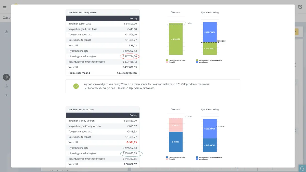Click the download sidebar icon
The image size is (306, 172).
click(6, 86)
